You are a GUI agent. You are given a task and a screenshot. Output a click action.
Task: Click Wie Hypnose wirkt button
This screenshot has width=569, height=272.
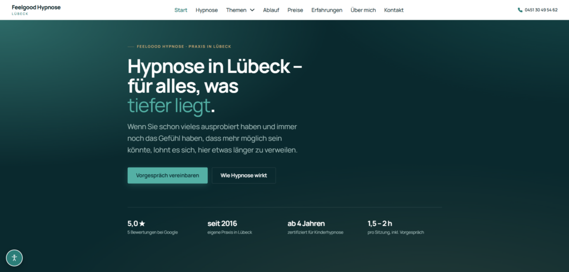point(244,175)
